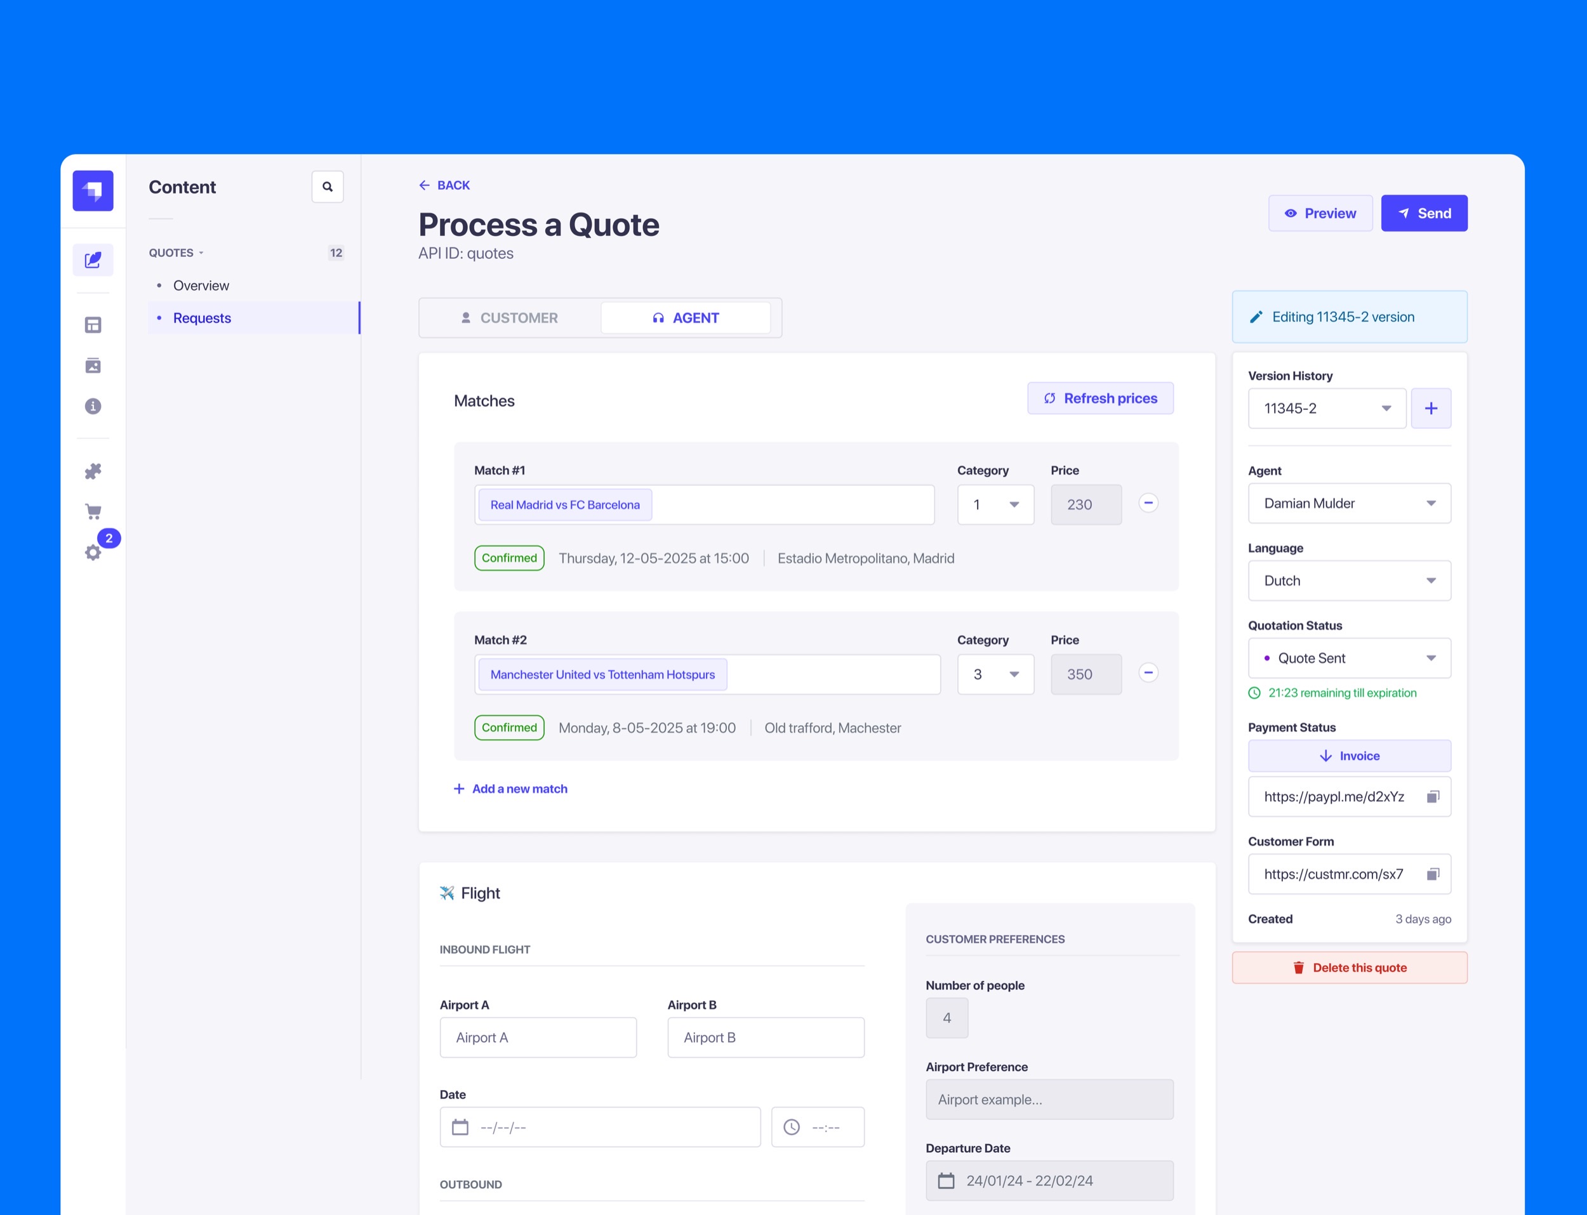The height and width of the screenshot is (1215, 1587).
Task: Open the shopping cart icon in sidebar
Action: 93,512
